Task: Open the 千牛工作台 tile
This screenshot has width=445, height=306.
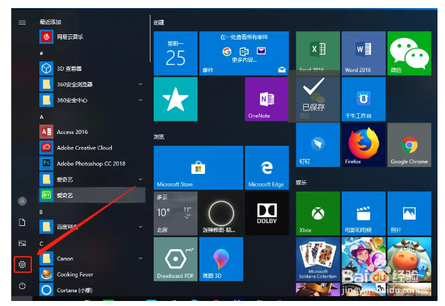Action: pos(364,99)
